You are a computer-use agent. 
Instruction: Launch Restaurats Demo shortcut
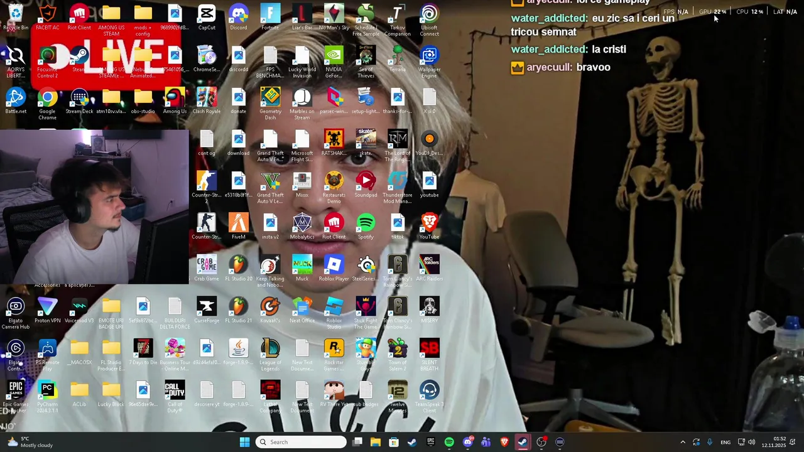(334, 188)
